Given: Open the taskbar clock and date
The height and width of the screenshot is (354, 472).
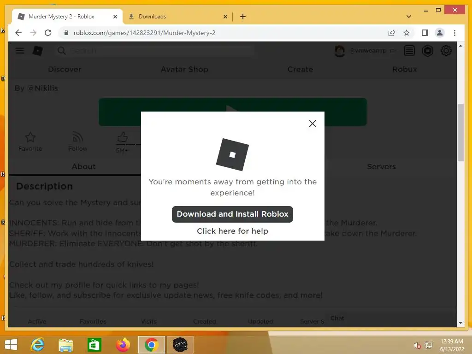Looking at the screenshot, I should click(452, 345).
